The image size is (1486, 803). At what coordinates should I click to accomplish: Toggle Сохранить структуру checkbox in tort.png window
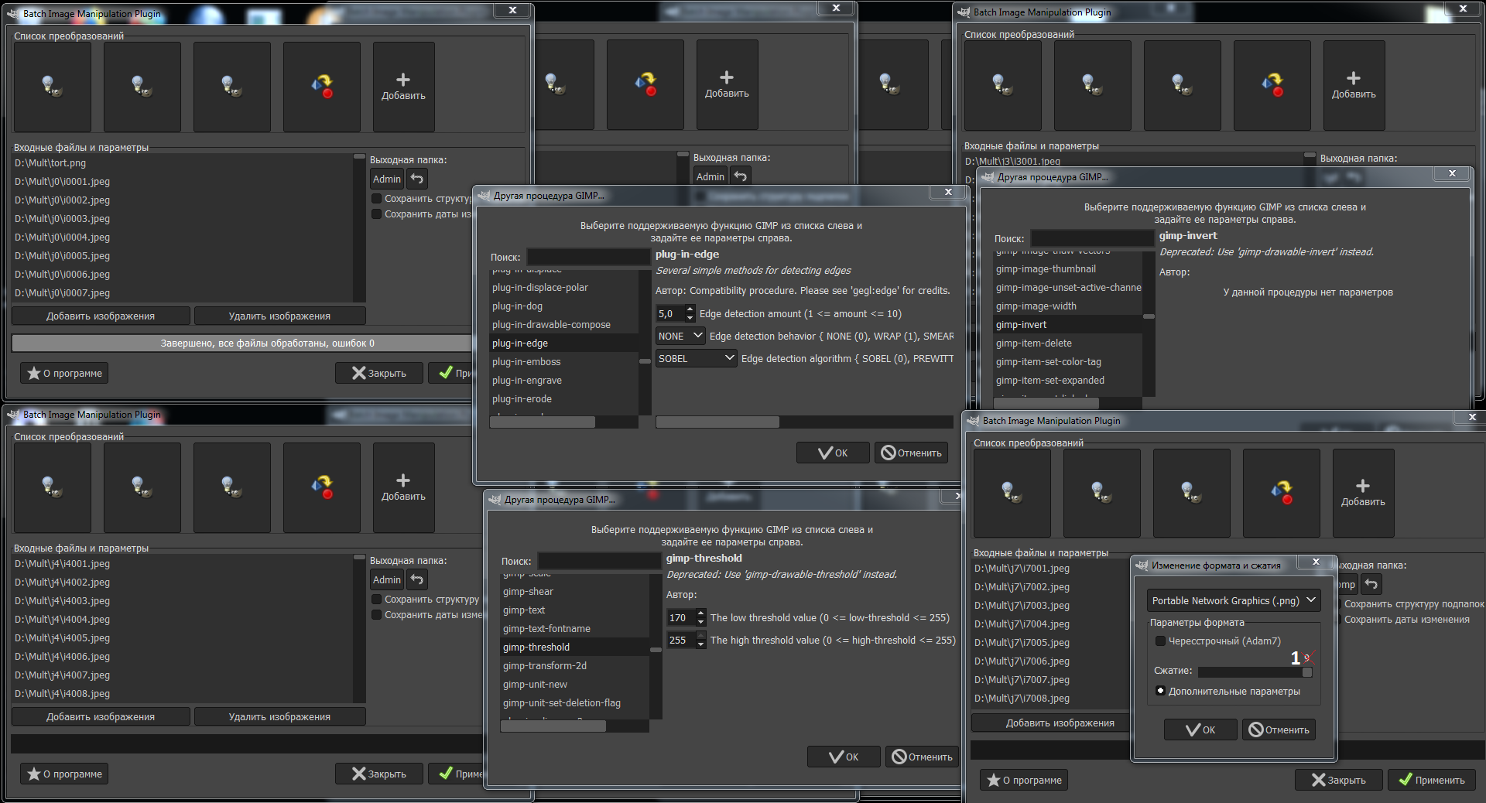coord(377,199)
